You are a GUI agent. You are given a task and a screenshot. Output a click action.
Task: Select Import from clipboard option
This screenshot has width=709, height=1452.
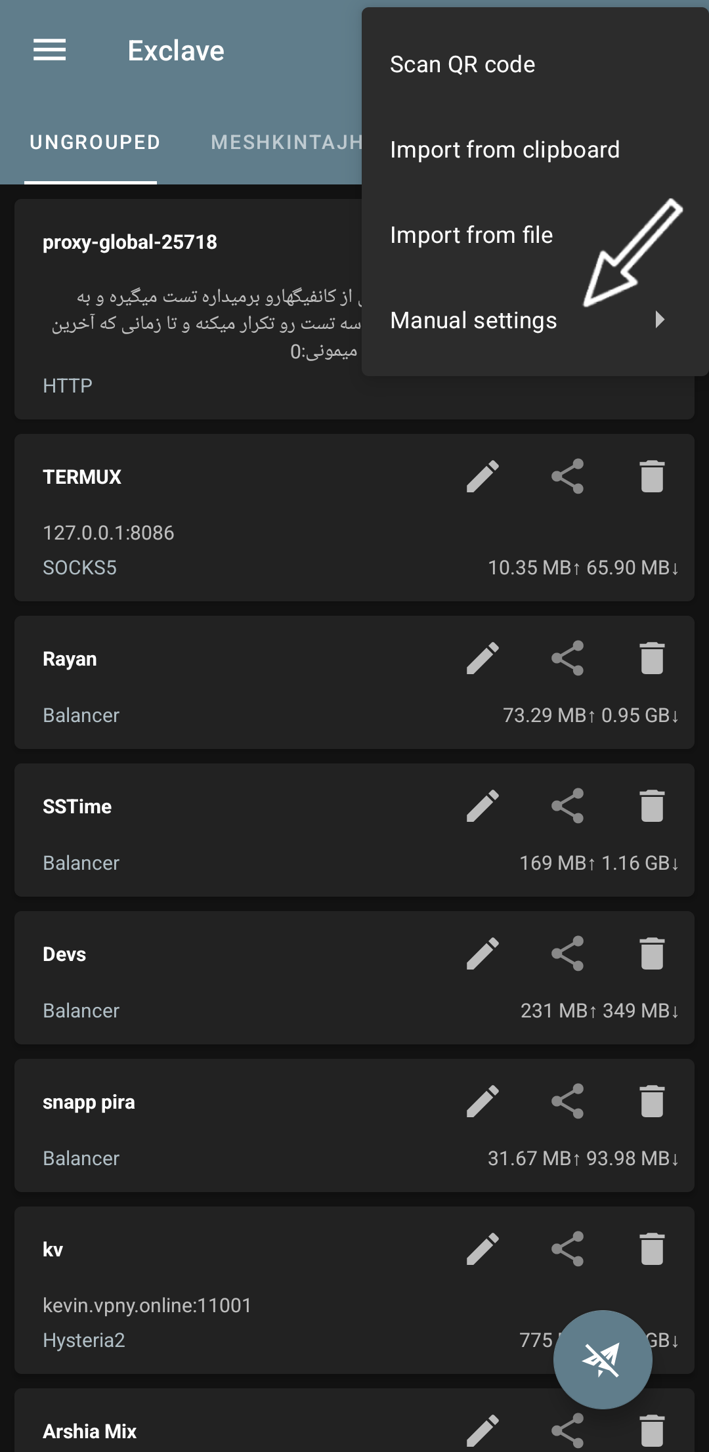pos(504,150)
